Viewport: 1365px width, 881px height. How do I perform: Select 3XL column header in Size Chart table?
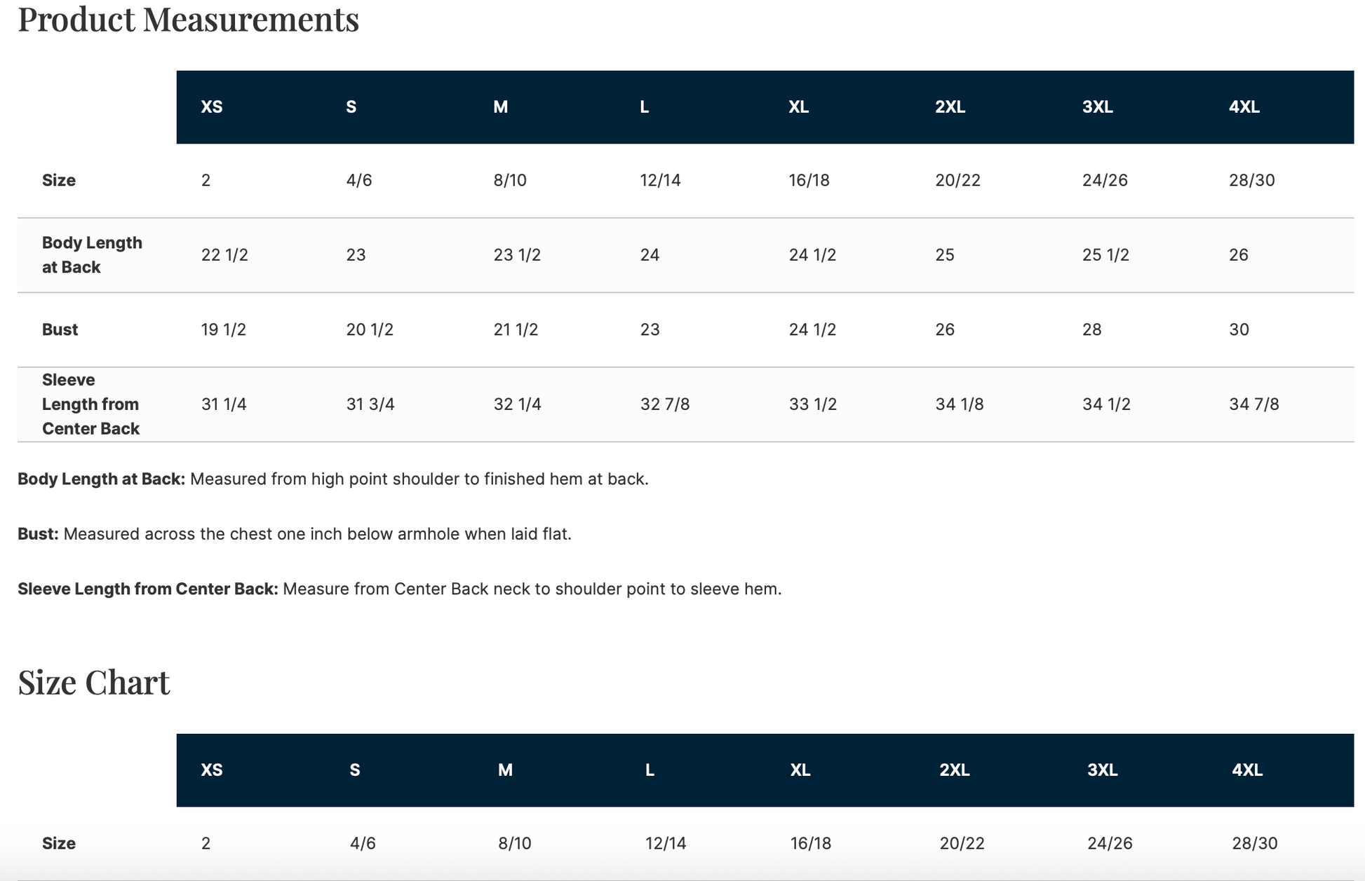point(1102,770)
